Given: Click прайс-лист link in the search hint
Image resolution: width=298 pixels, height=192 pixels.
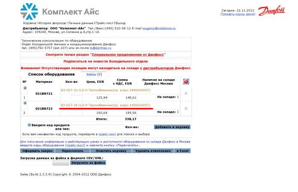Looking at the screenshot, I should pos(107,134).
